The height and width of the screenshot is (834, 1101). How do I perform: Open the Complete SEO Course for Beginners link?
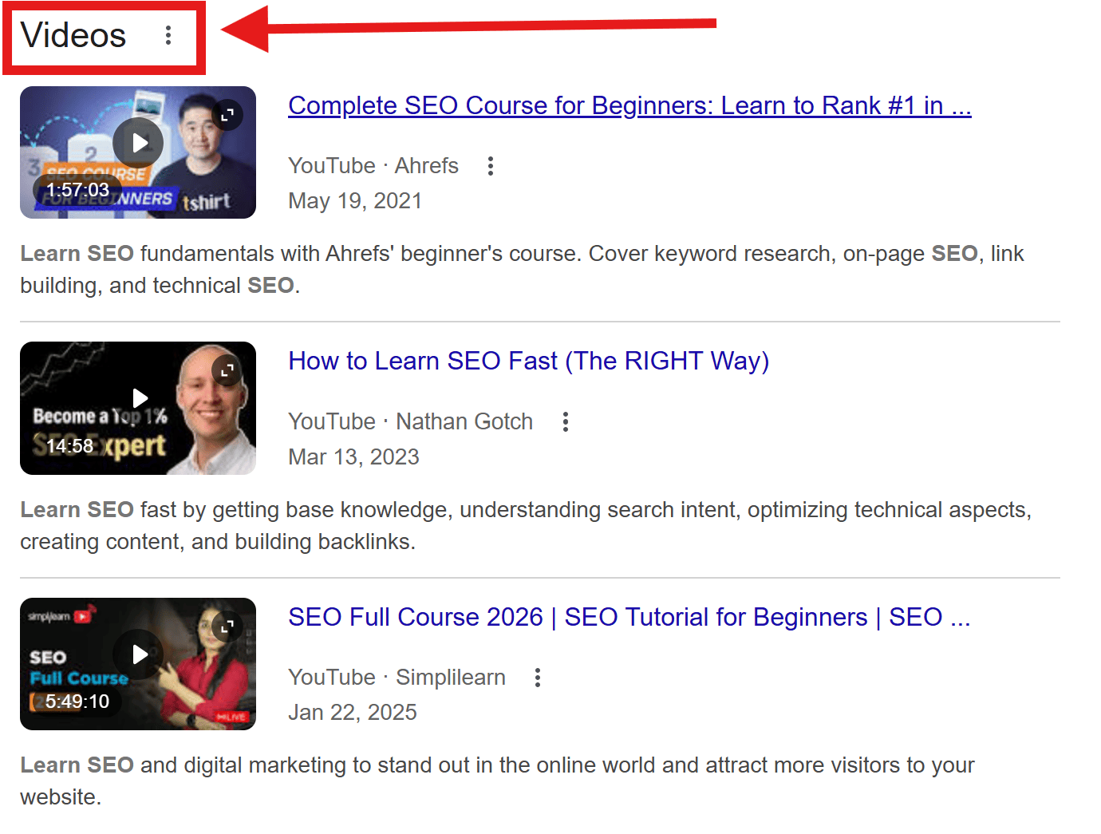[x=629, y=105]
